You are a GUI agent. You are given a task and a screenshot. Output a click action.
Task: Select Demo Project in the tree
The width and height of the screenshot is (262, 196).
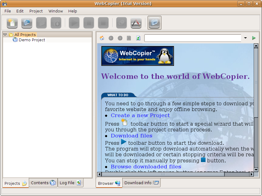point(29,40)
